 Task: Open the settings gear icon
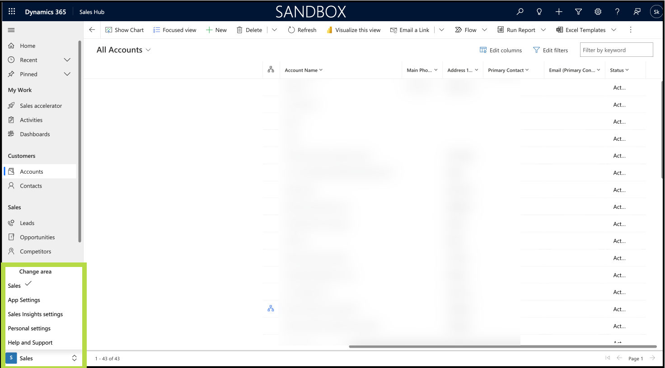(x=598, y=12)
